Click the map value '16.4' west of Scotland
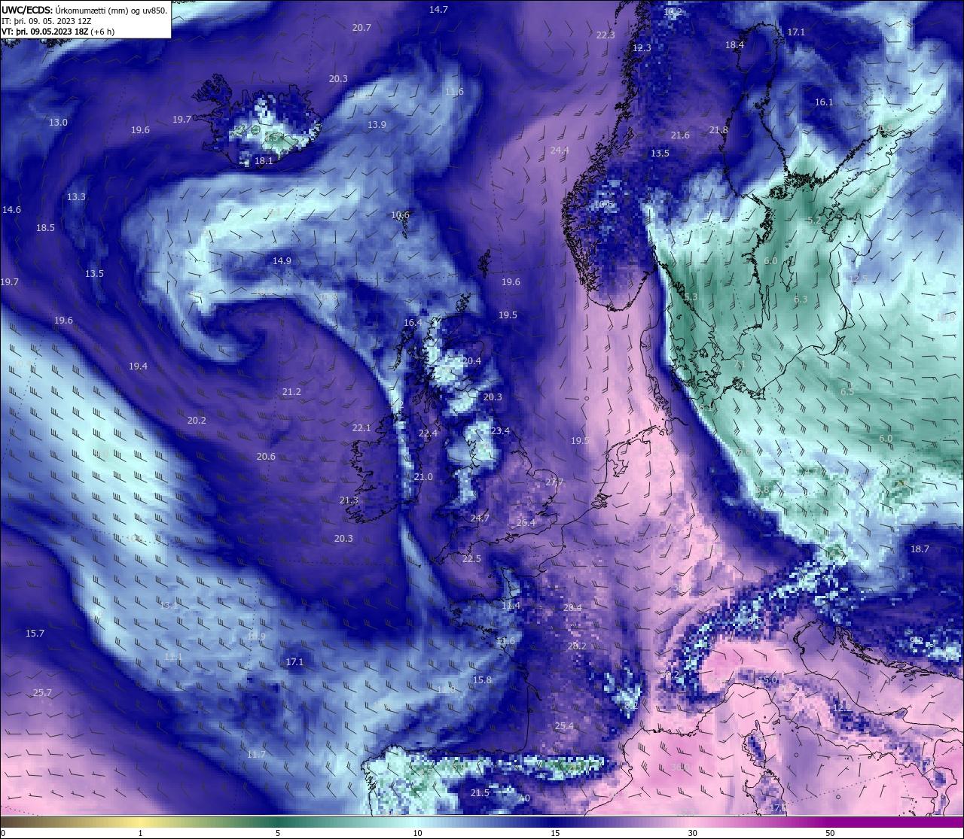Screen dimensions: 964x839 tap(413, 323)
